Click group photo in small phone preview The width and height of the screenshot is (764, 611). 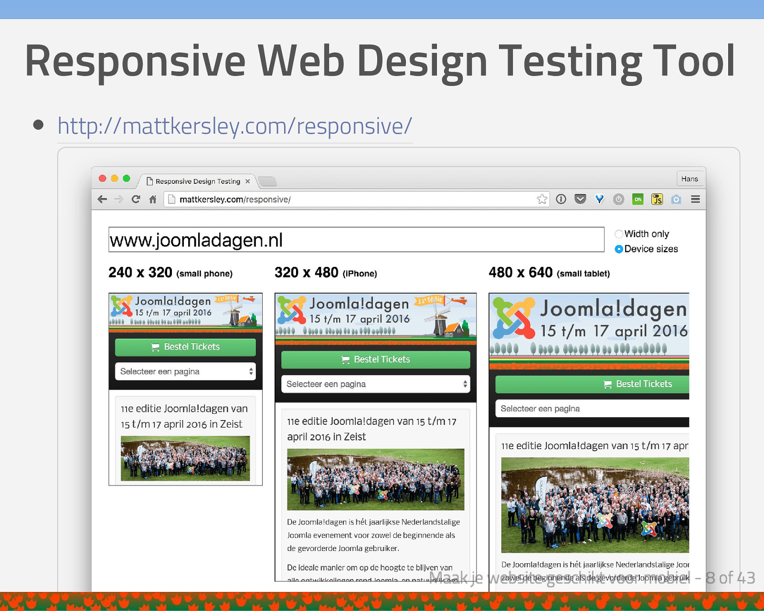coord(185,458)
